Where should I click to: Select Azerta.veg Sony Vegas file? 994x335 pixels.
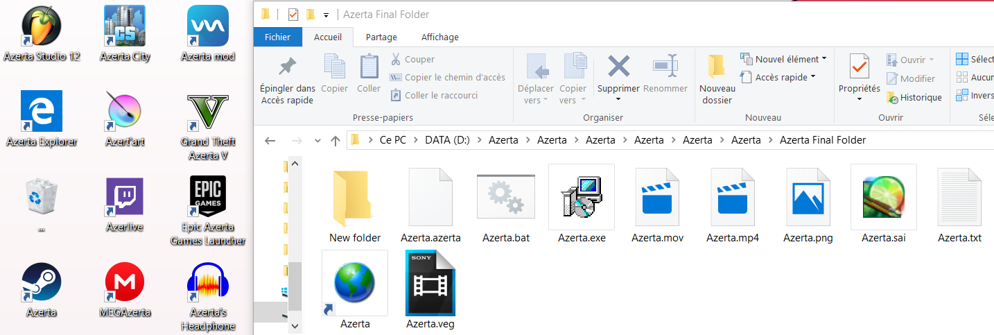430,290
